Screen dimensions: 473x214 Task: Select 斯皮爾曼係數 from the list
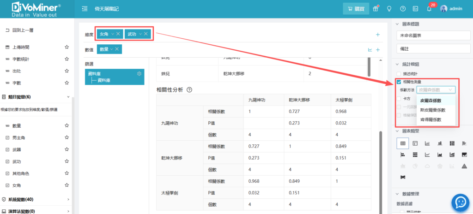click(x=433, y=110)
